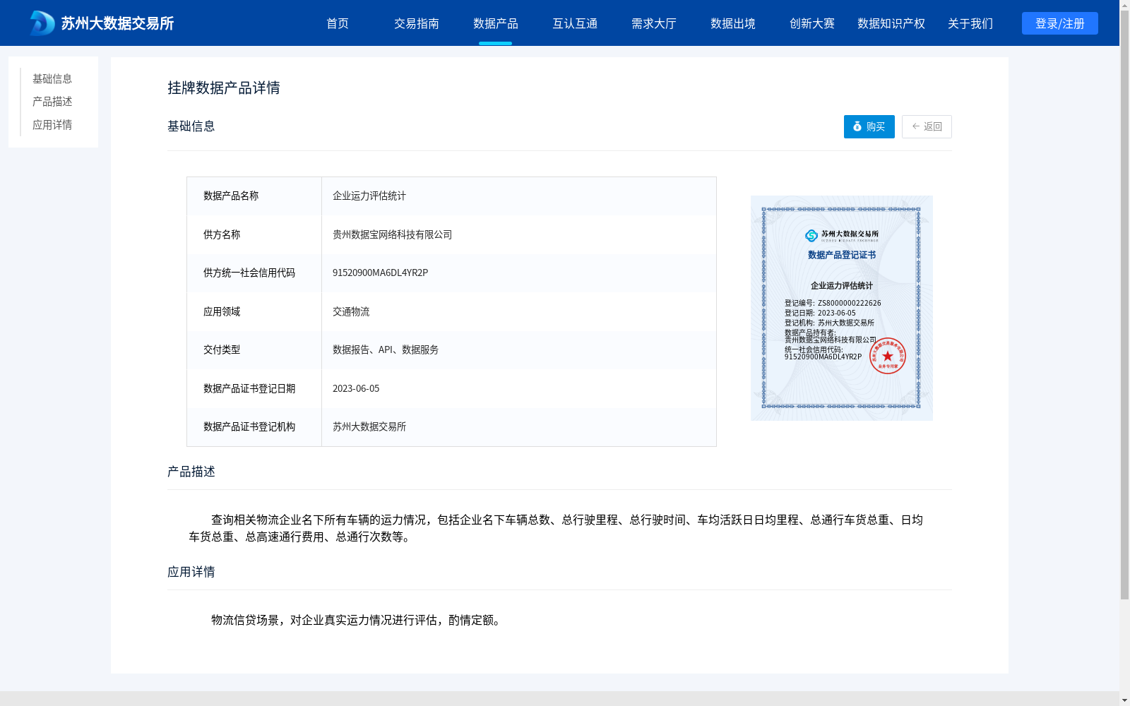Click the scrollbar up arrow
This screenshot has width=1130, height=706.
(1124, 5)
